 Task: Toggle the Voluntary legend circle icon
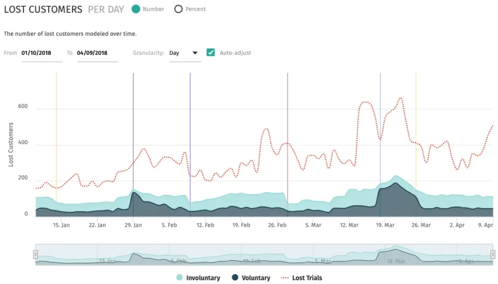coord(235,278)
